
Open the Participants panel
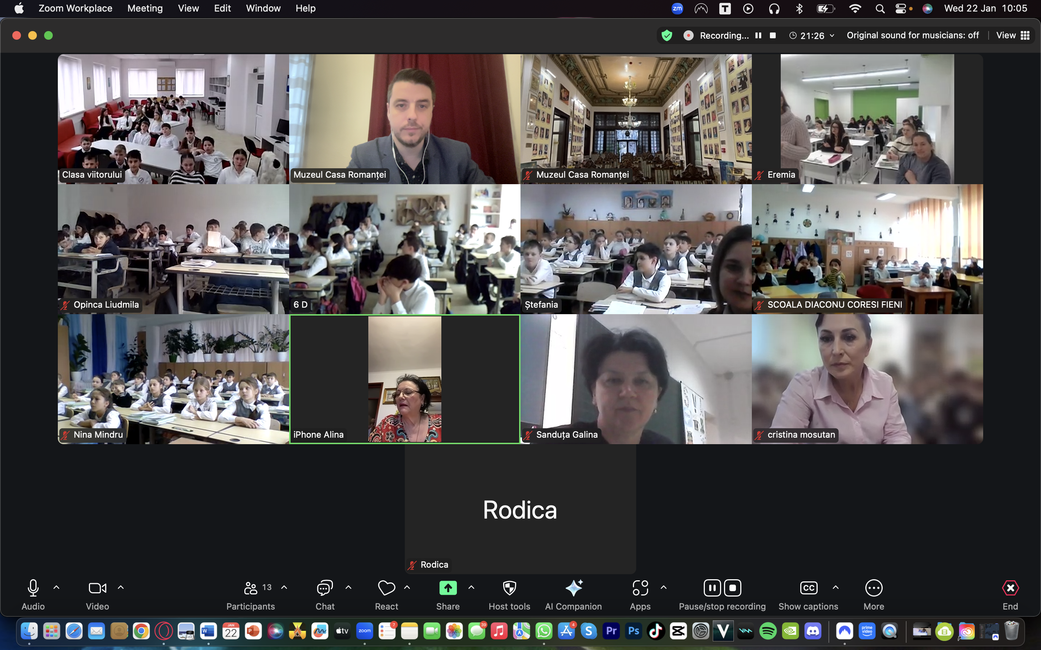(251, 588)
